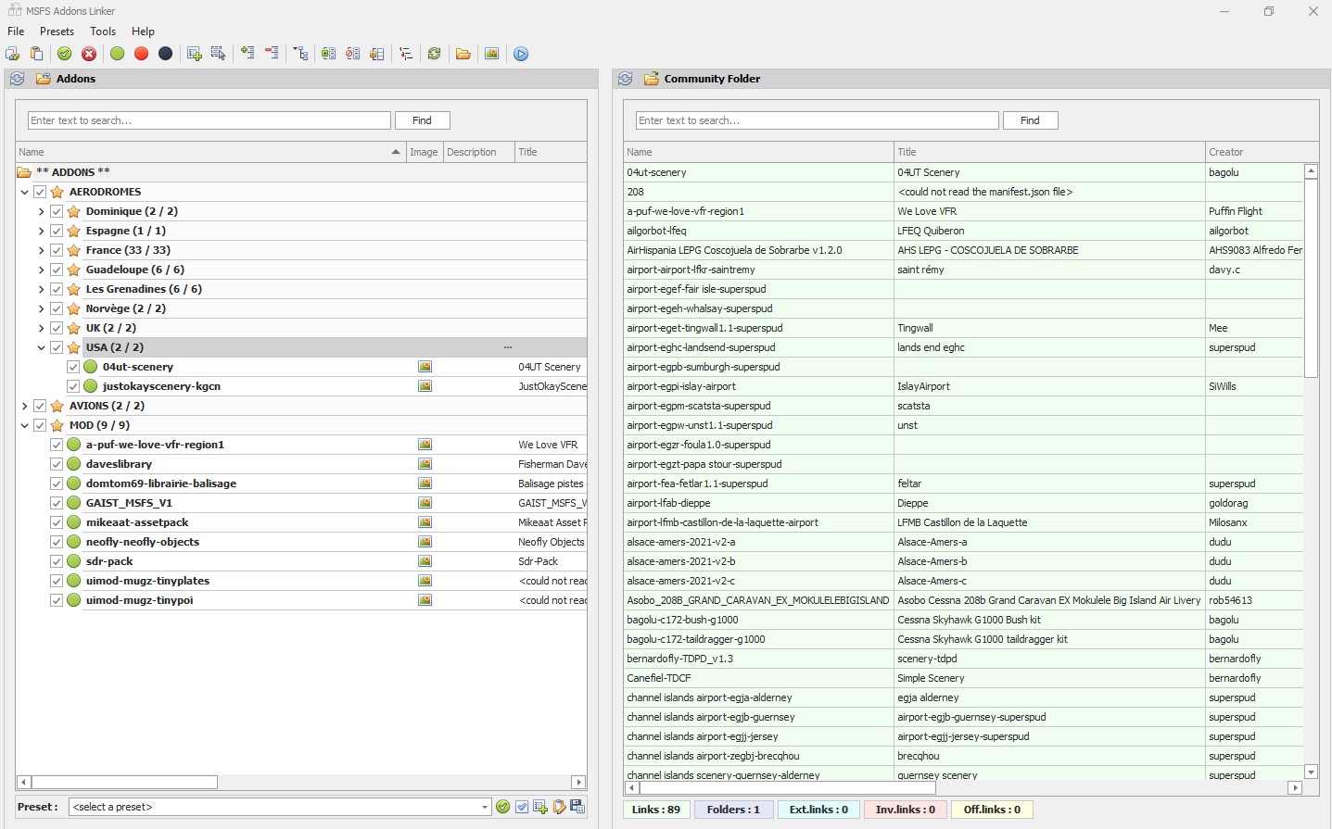Uncheck the daveslibrary addon checkbox

[x=57, y=464]
